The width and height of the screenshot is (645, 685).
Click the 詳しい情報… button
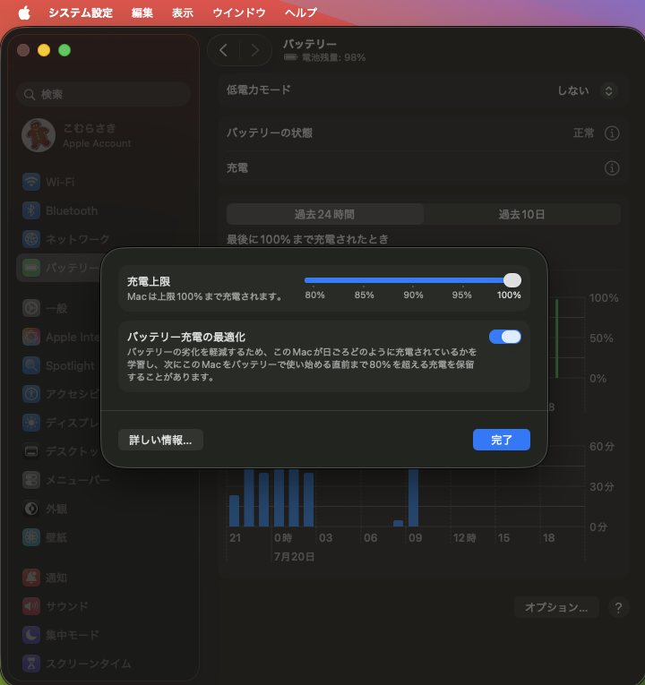160,440
